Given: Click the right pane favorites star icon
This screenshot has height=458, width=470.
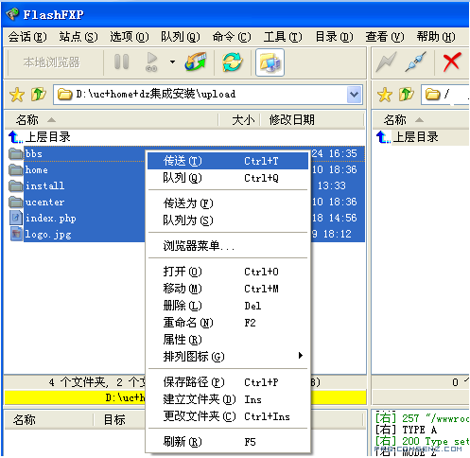Looking at the screenshot, I should [x=385, y=95].
